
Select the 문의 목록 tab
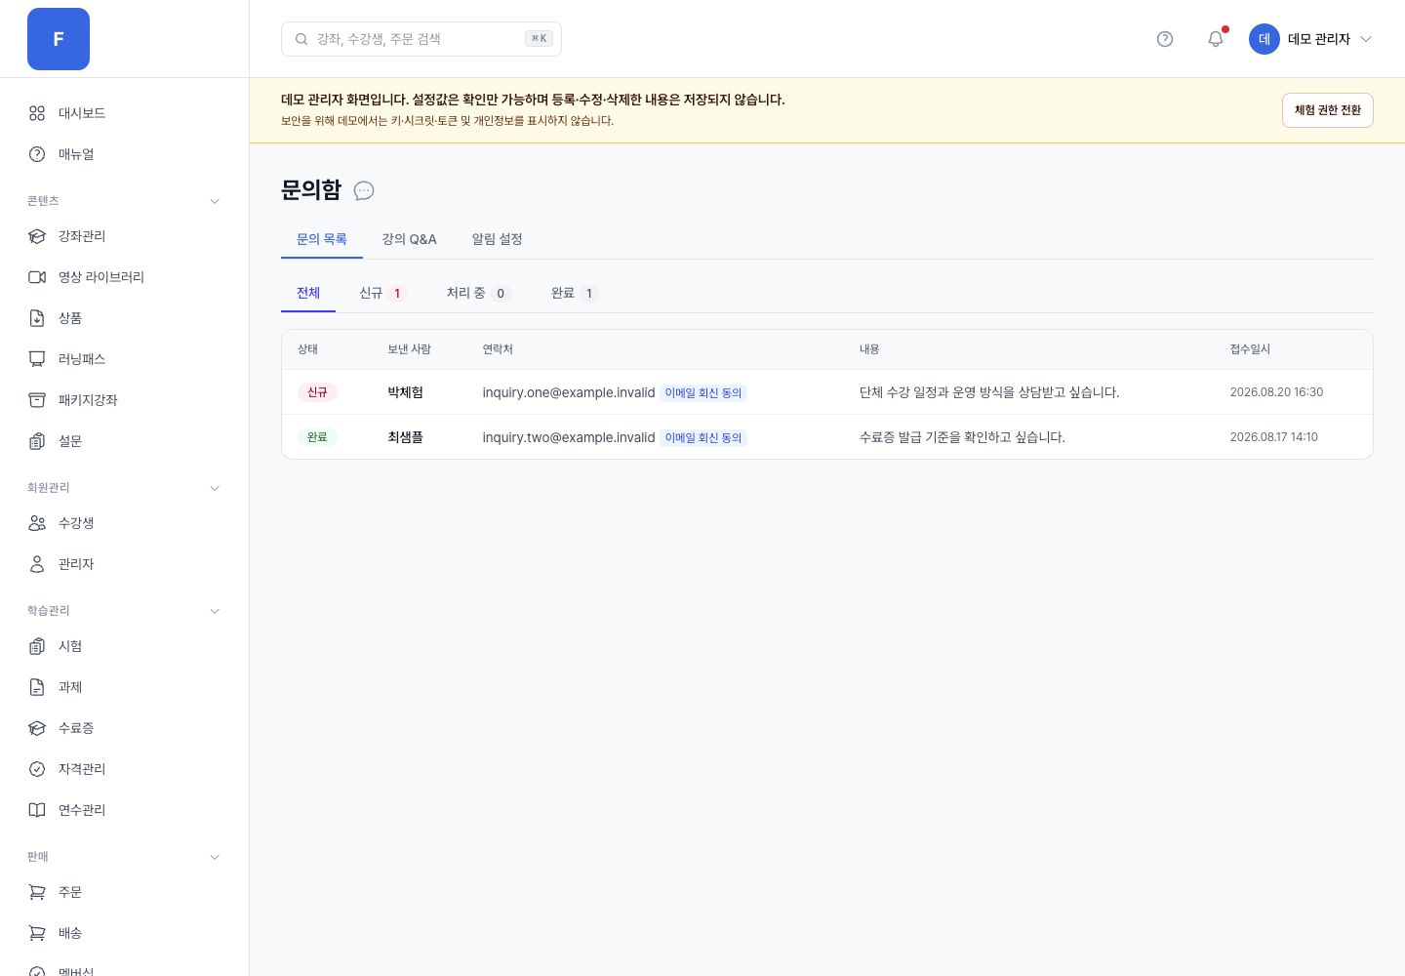pyautogui.click(x=322, y=239)
